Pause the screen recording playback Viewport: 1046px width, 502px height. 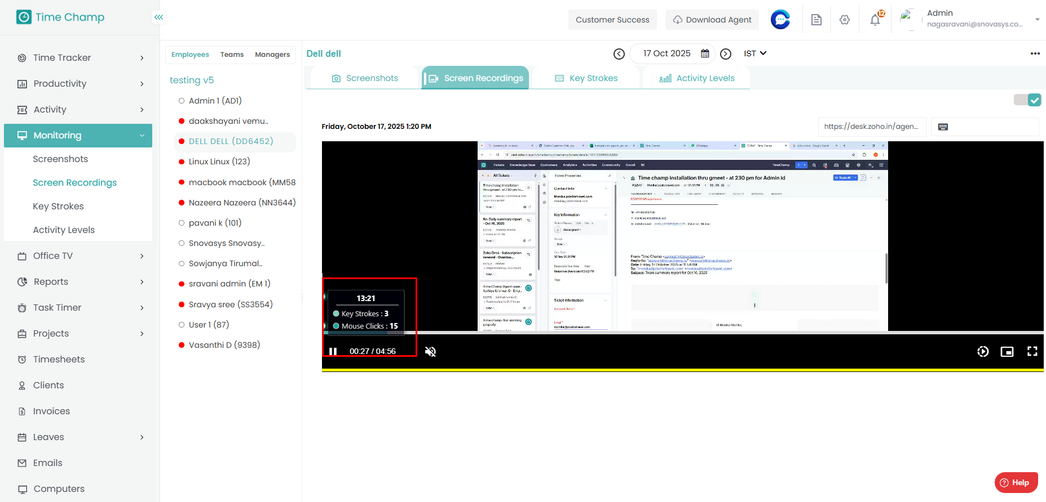(333, 351)
